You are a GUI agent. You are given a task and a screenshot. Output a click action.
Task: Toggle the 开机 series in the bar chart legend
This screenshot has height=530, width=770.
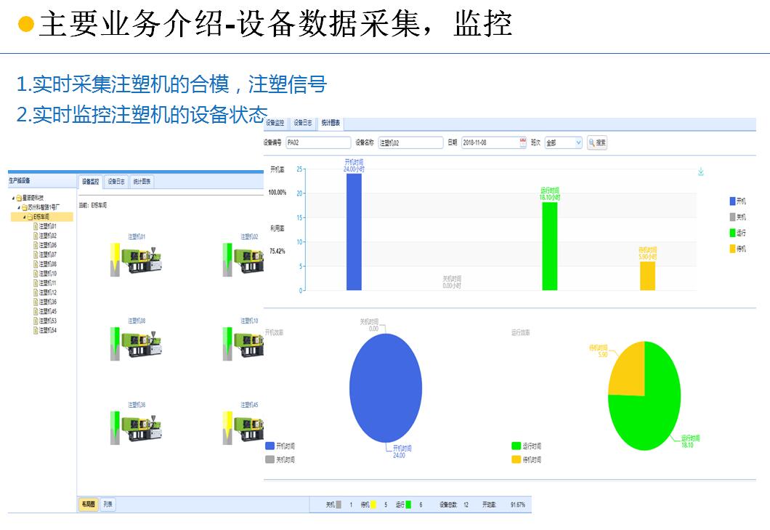coord(733,201)
